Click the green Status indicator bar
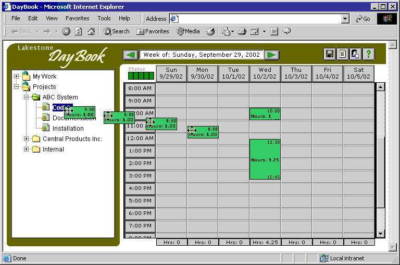This screenshot has width=400, height=265. tap(141, 75)
